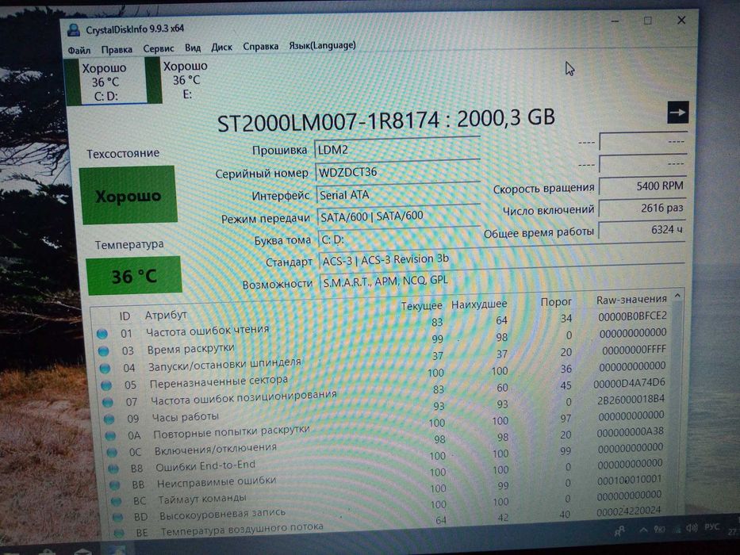
Task: Show hidden tray icons chevron
Action: click(644, 530)
